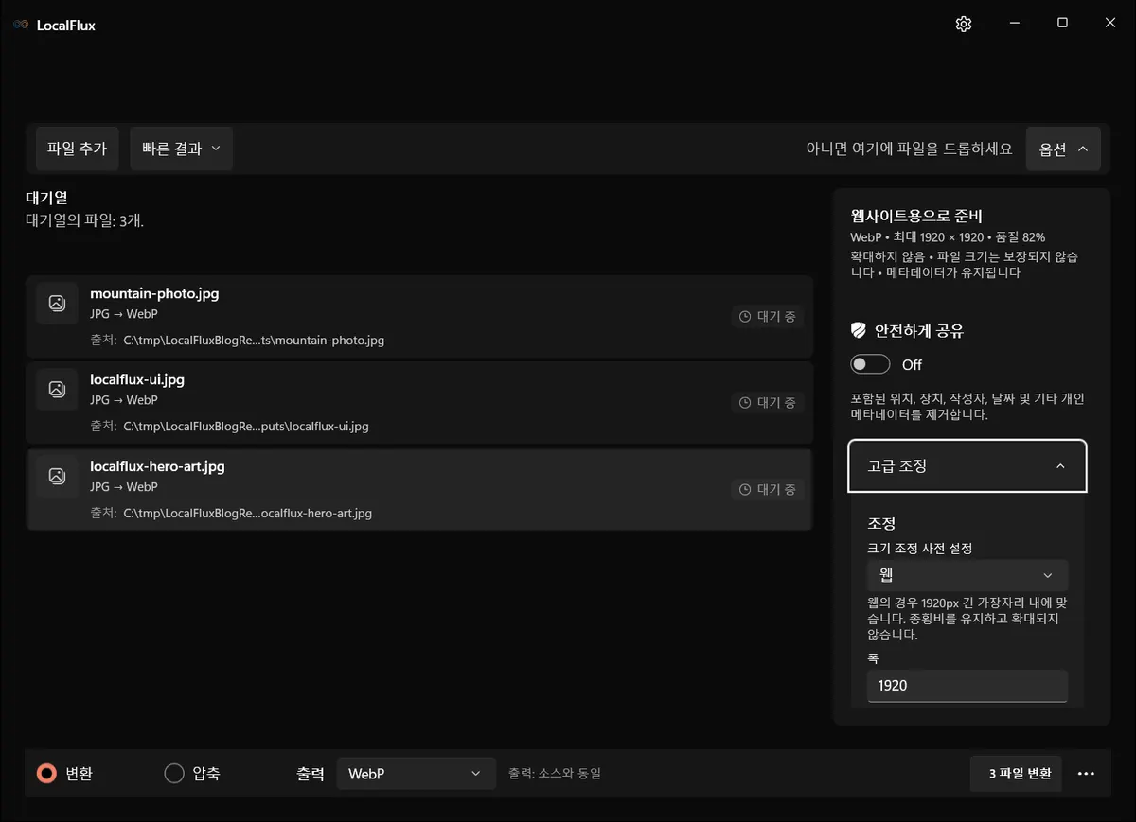Select the localflux-hero-art.jpg file name

(x=157, y=466)
